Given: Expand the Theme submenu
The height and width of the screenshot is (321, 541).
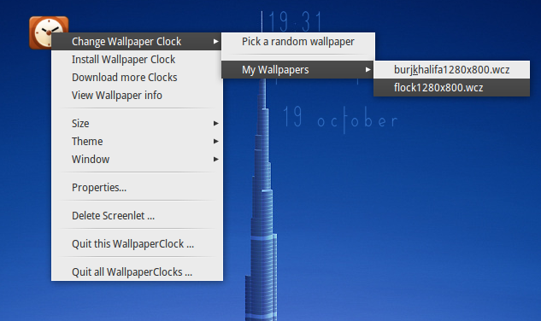Looking at the screenshot, I should pyautogui.click(x=137, y=142).
